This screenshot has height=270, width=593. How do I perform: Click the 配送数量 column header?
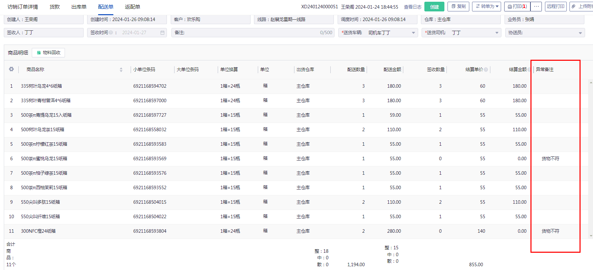pyautogui.click(x=356, y=69)
